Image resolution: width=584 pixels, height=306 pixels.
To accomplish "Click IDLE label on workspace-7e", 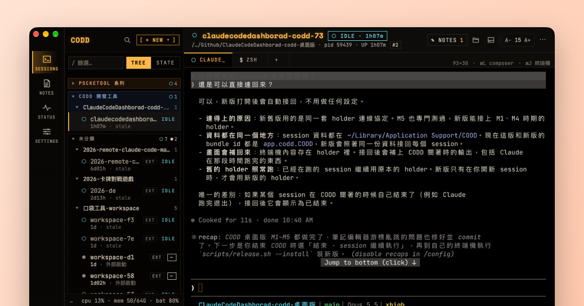I will pos(168,238).
